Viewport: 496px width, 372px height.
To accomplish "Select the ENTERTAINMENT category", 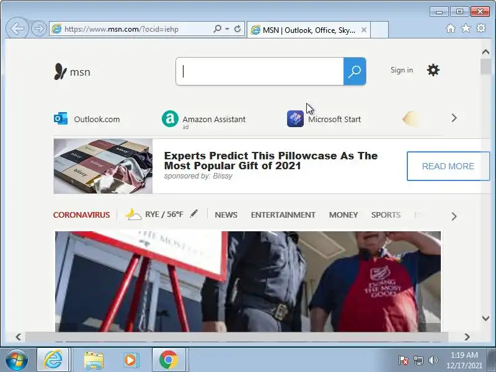I will 283,215.
